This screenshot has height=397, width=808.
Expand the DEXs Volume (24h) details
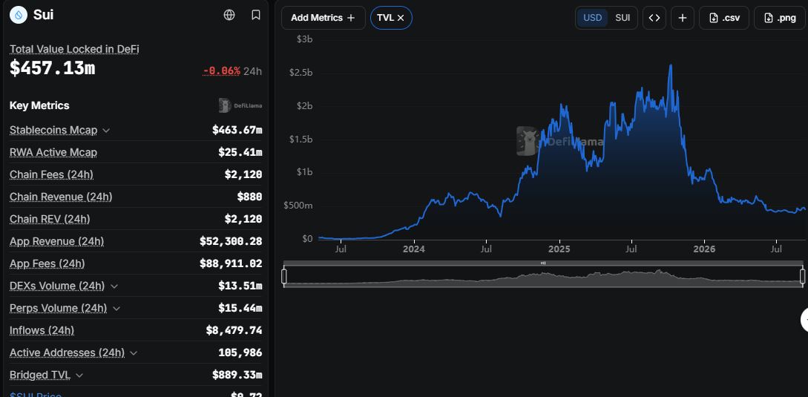[x=114, y=286]
